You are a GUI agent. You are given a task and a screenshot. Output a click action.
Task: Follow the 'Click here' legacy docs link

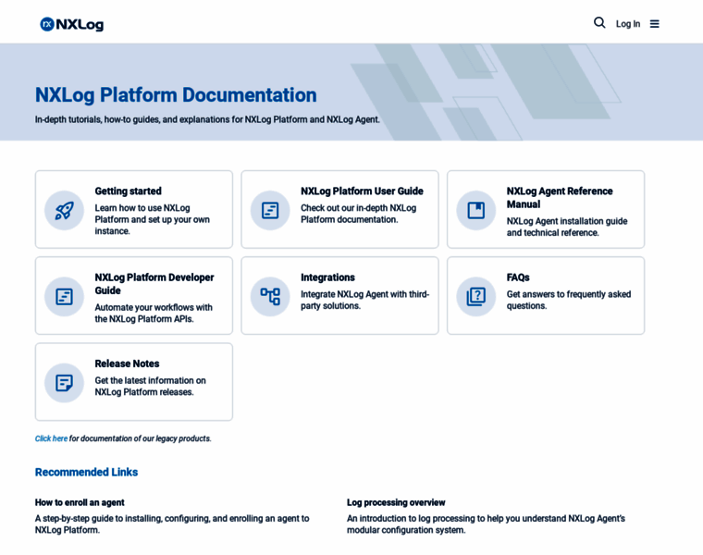pyautogui.click(x=51, y=438)
